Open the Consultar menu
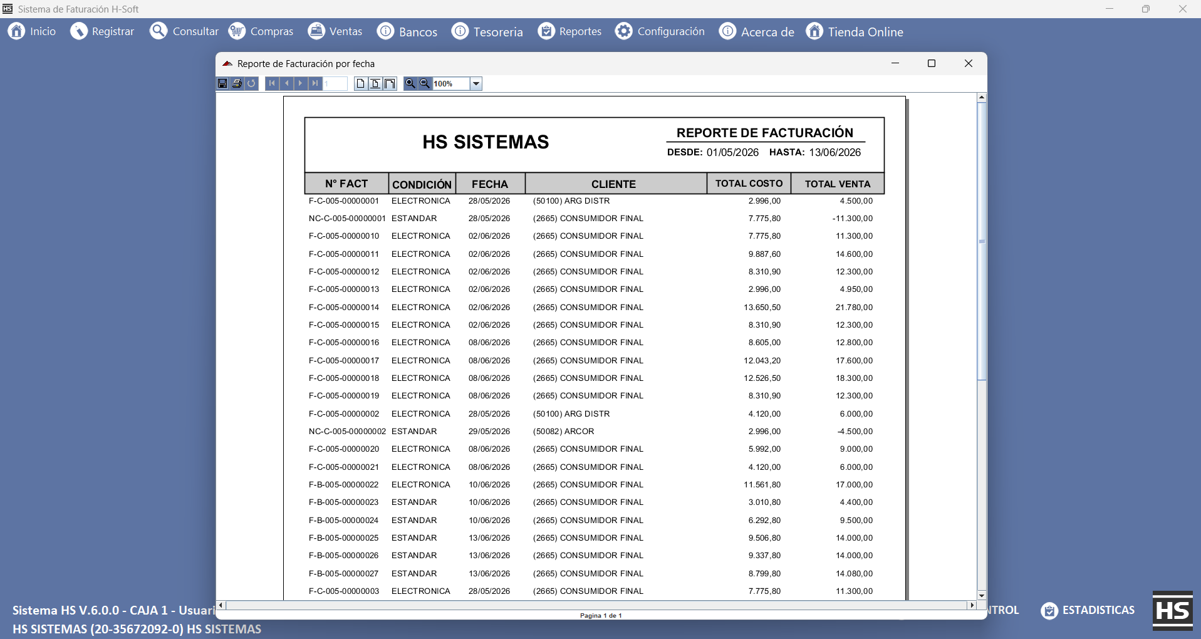This screenshot has width=1201, height=639. click(x=184, y=31)
